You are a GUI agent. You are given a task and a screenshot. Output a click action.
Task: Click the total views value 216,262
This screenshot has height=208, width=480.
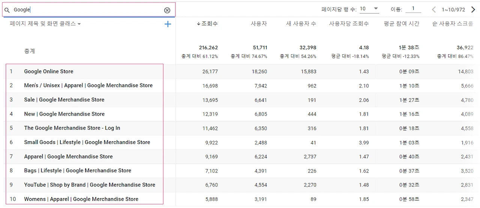[208, 48]
